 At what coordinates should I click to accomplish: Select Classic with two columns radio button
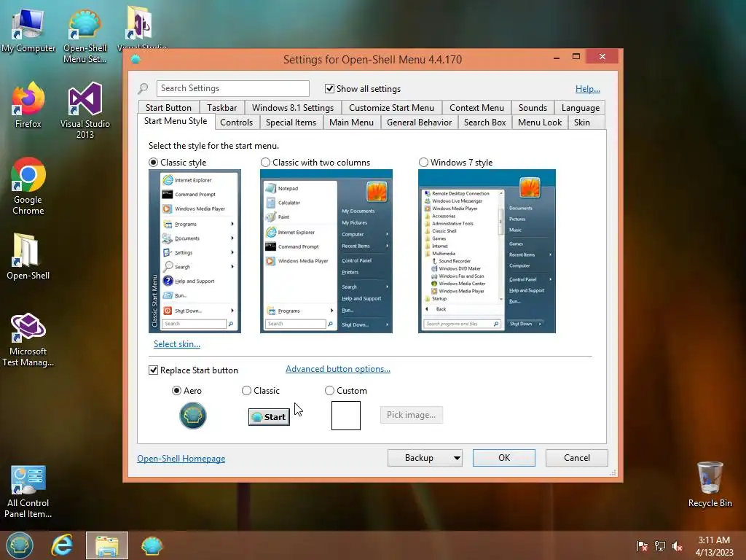pyautogui.click(x=265, y=163)
